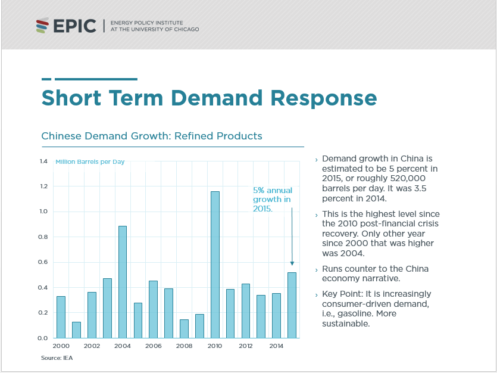Click the 1.4 y-axis value label

point(43,161)
